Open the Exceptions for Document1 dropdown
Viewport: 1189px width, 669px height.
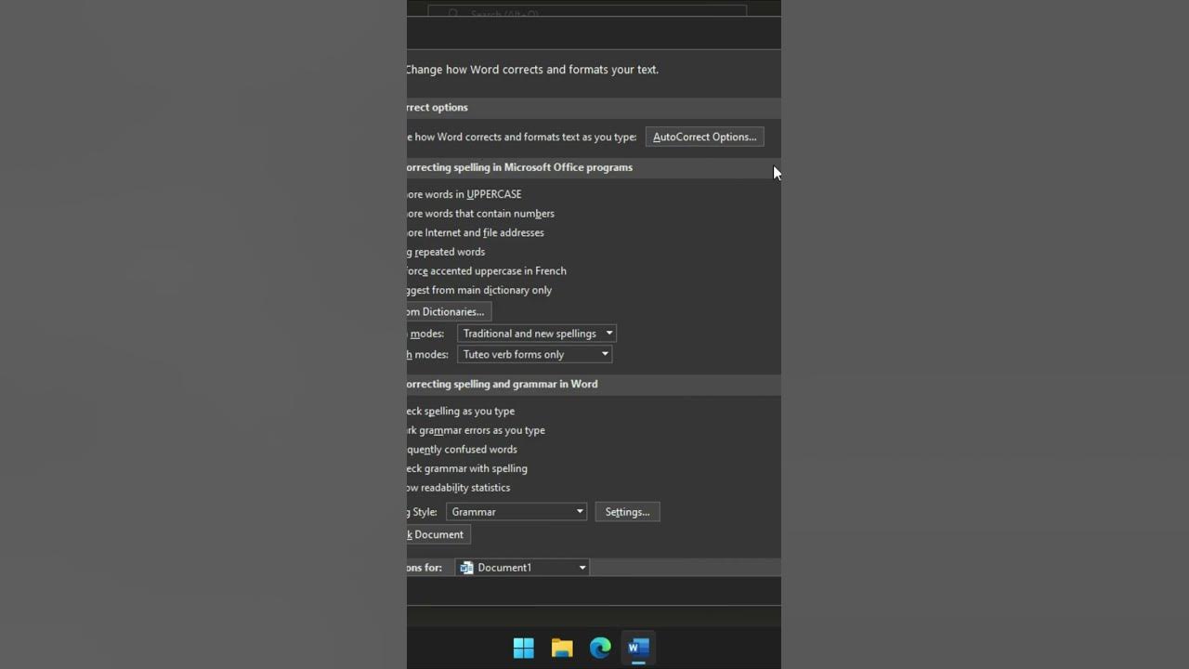click(522, 568)
